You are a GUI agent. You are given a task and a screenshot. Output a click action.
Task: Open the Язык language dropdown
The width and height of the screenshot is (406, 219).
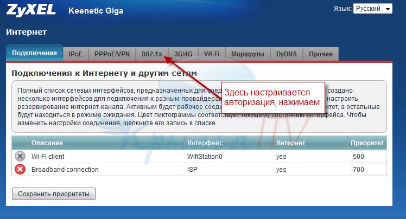click(x=372, y=9)
